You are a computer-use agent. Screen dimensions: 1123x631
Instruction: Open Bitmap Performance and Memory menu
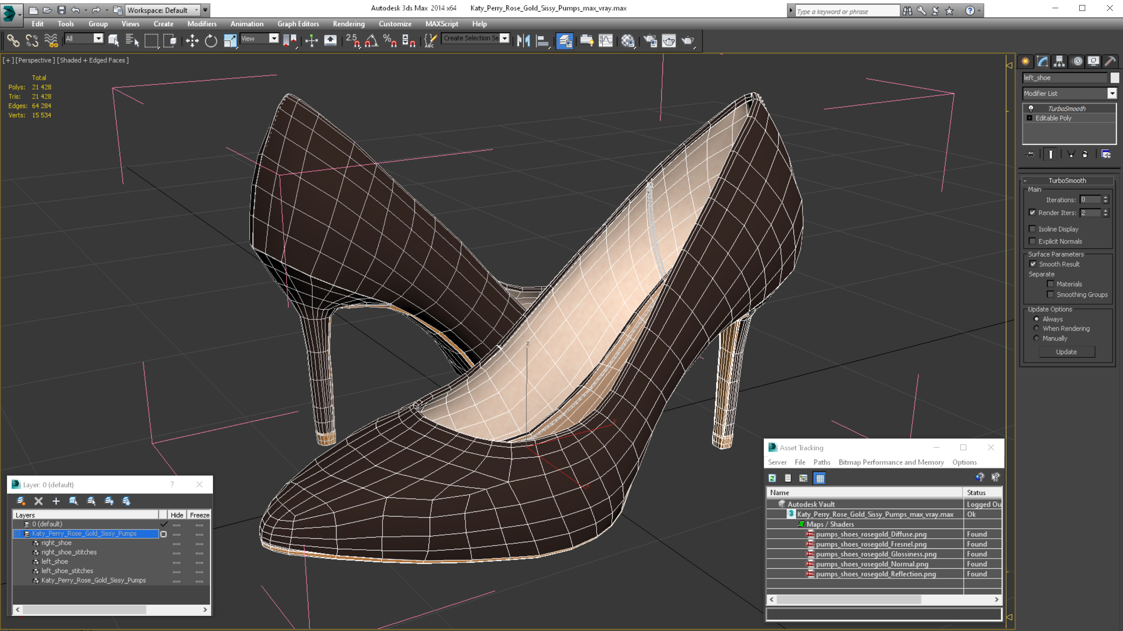(891, 462)
